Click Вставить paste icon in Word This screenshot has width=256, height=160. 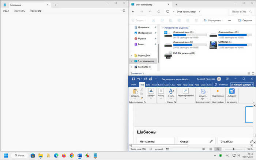pos(135,91)
